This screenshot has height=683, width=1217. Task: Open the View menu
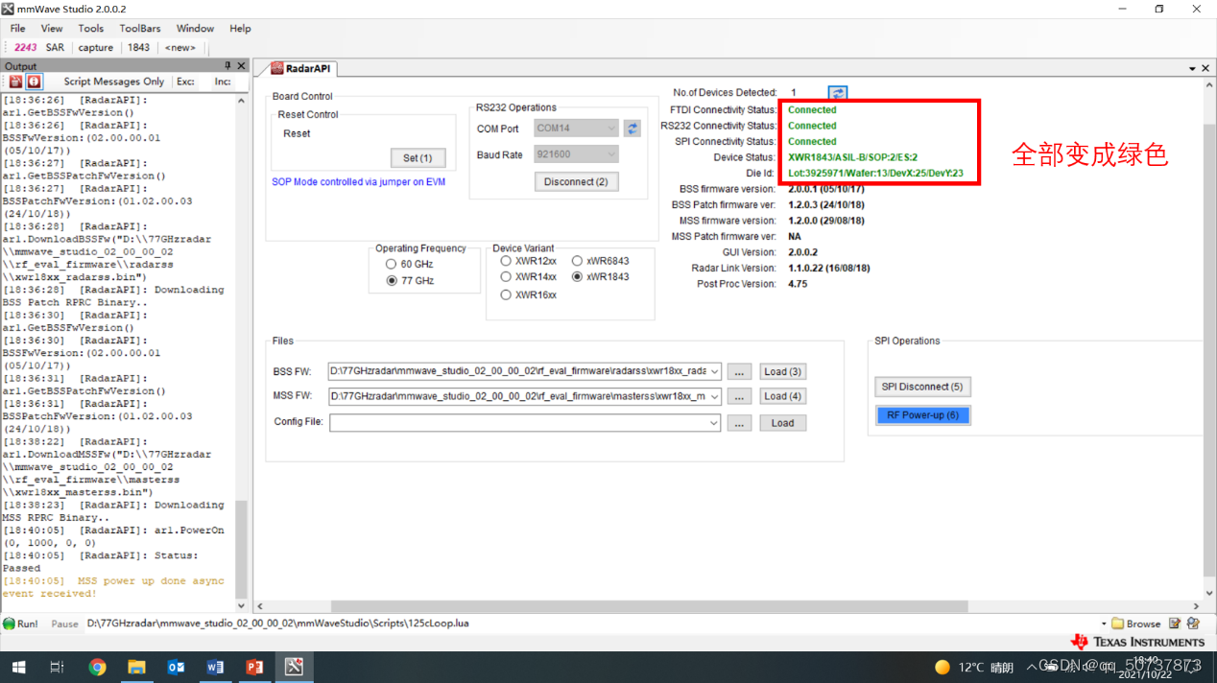(x=52, y=29)
